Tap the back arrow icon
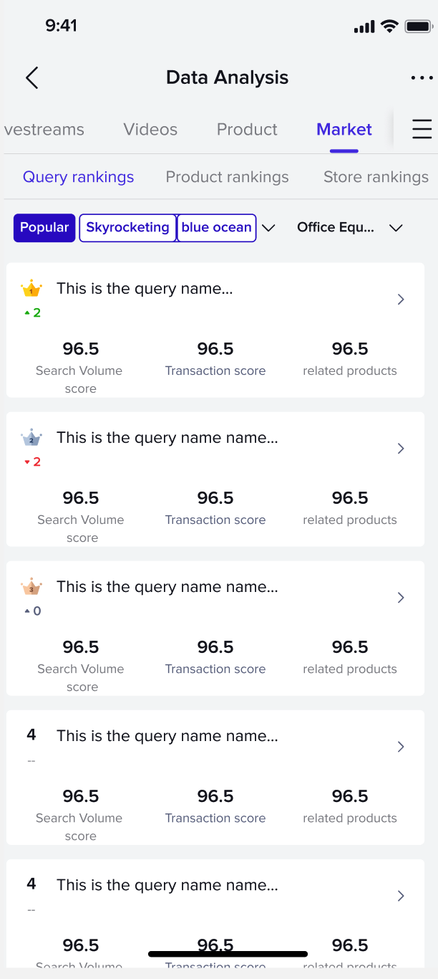The height and width of the screenshot is (979, 438). pyautogui.click(x=31, y=77)
